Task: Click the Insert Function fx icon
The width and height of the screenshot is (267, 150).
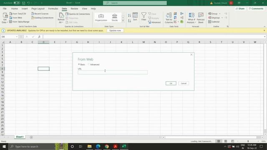Action: (x=39, y=37)
